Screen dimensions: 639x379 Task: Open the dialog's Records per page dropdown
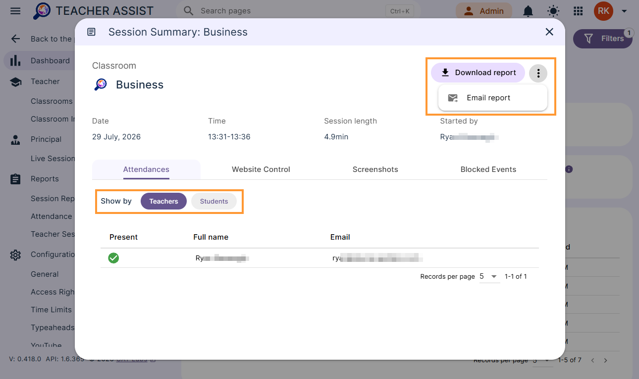(489, 277)
